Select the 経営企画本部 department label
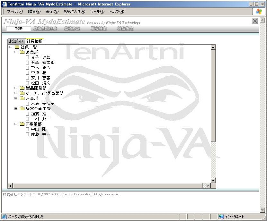This screenshot has height=221, width=267. pyautogui.click(x=38, y=109)
